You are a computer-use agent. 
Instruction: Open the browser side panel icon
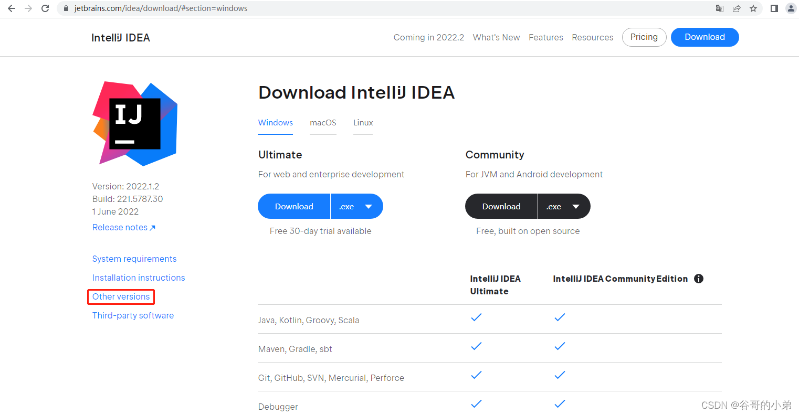(774, 8)
